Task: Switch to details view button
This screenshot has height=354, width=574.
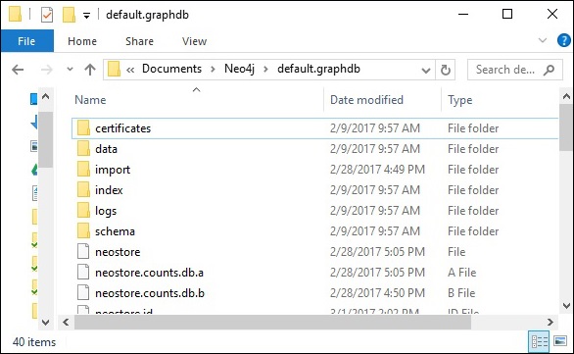Action: point(539,341)
